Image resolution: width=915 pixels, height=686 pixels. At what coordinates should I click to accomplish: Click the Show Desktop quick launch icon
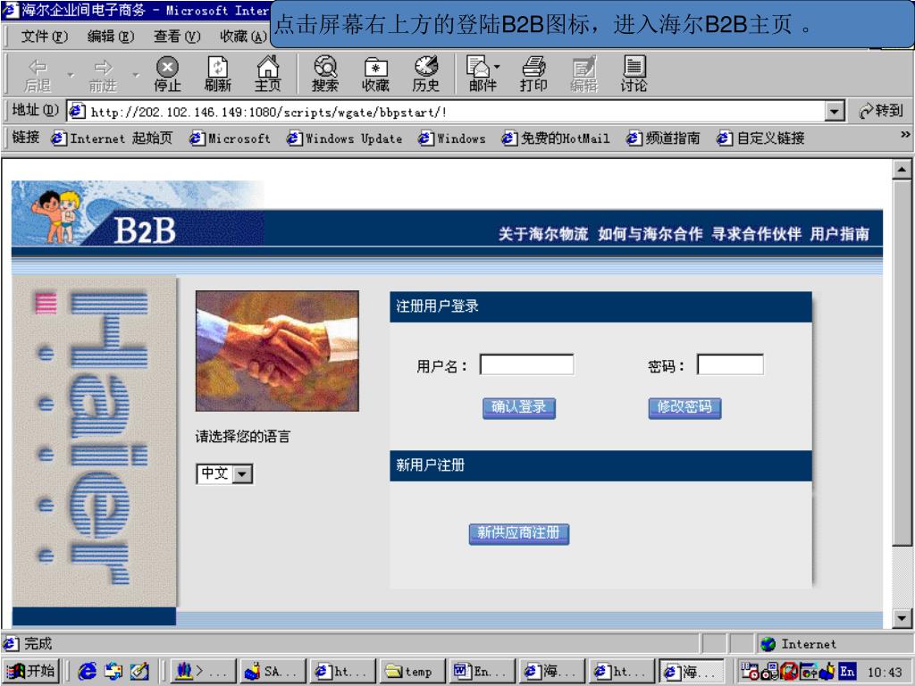tap(139, 672)
